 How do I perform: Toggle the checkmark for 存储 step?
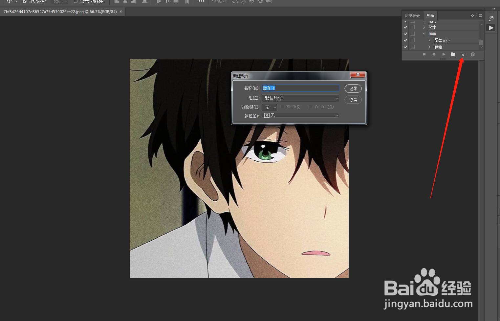tap(405, 47)
